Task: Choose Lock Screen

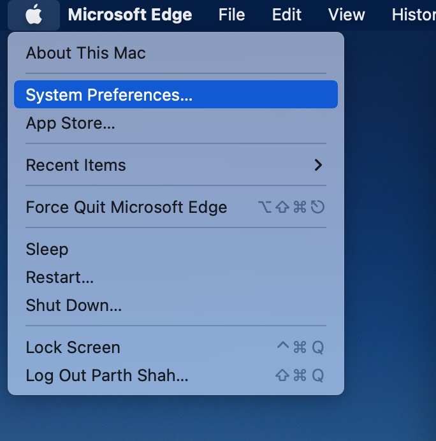Action: [176, 347]
